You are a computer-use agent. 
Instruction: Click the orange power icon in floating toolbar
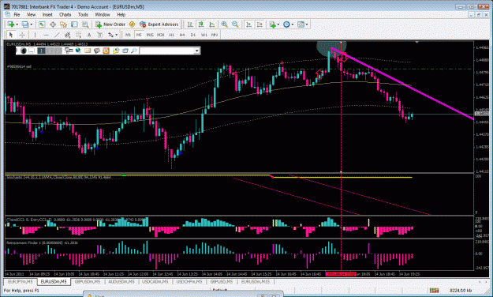(x=106, y=51)
